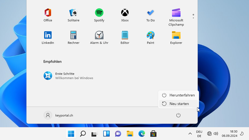Open Spotify from the Start menu
This screenshot has width=249, height=140.
99,15
